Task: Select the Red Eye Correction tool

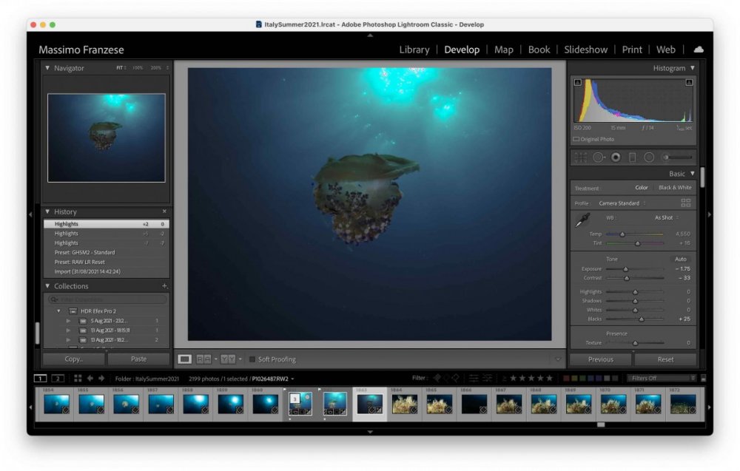Action: click(x=616, y=157)
